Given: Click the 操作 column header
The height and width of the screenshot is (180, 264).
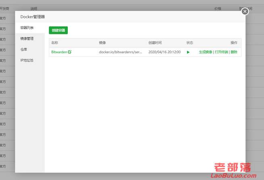Looking at the screenshot, I should [234, 42].
